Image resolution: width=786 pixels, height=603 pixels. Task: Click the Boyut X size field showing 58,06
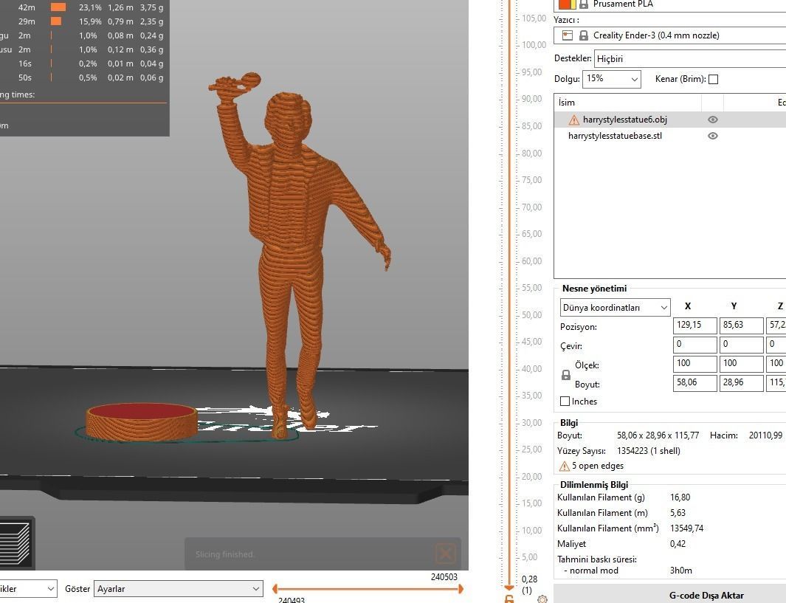694,382
